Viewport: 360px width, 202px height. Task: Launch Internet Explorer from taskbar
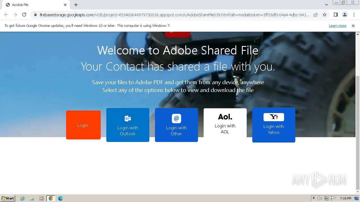point(22,198)
